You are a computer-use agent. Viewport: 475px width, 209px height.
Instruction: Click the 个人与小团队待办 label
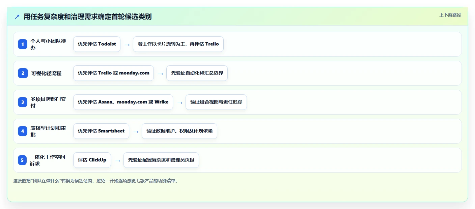(x=48, y=44)
